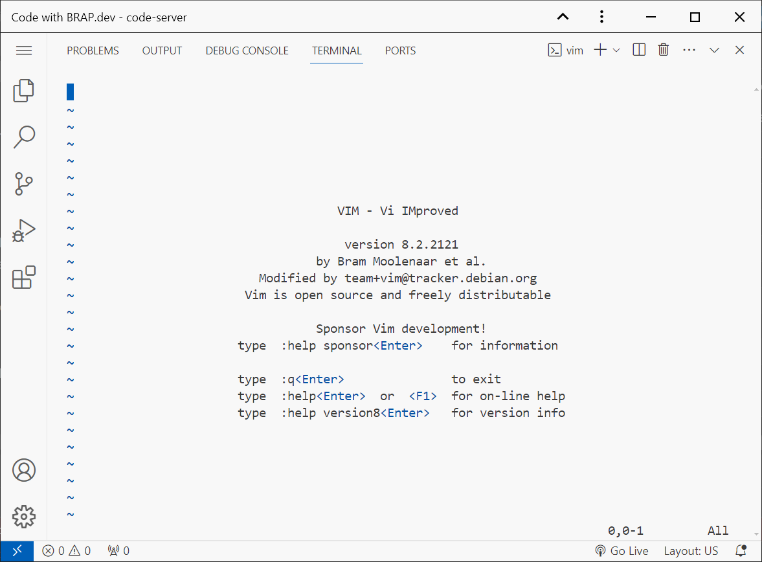
Task: Open the Manage settings gear
Action: (23, 517)
